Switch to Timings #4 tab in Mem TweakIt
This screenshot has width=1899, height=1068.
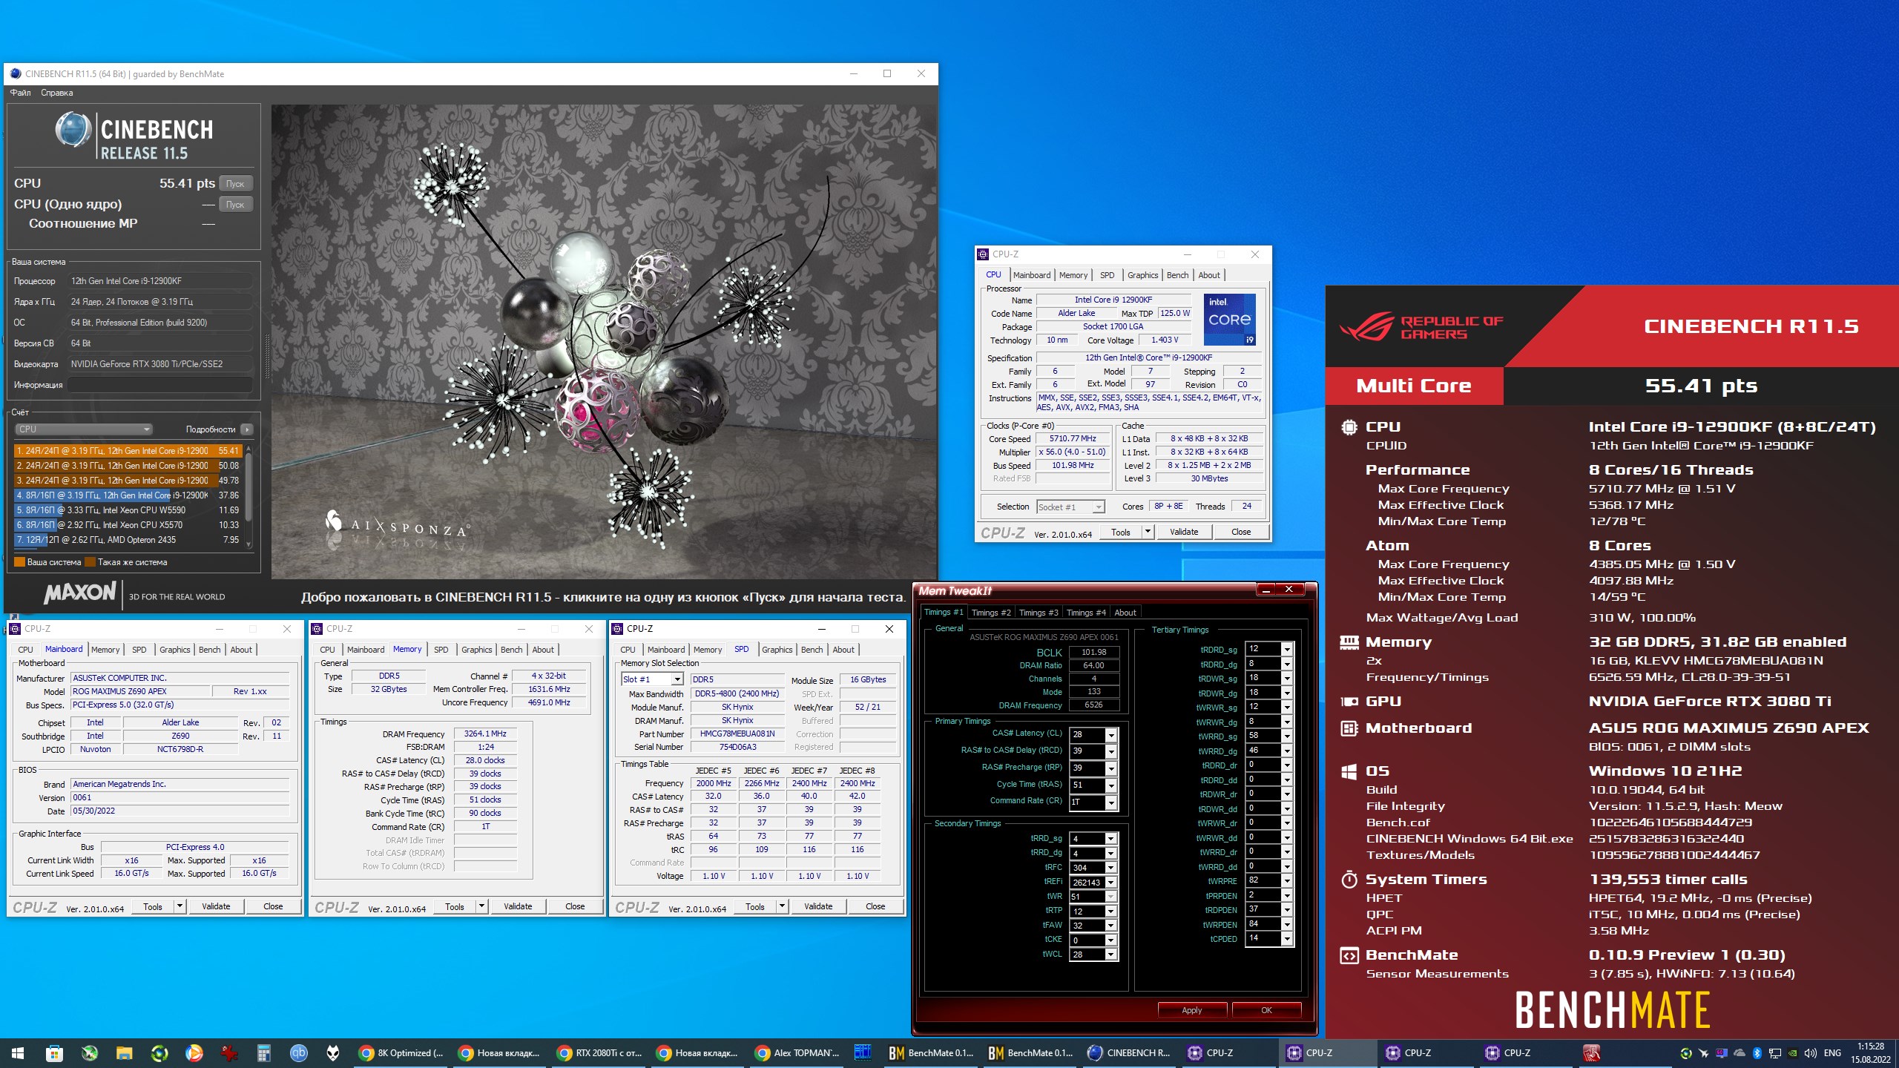click(x=1086, y=613)
